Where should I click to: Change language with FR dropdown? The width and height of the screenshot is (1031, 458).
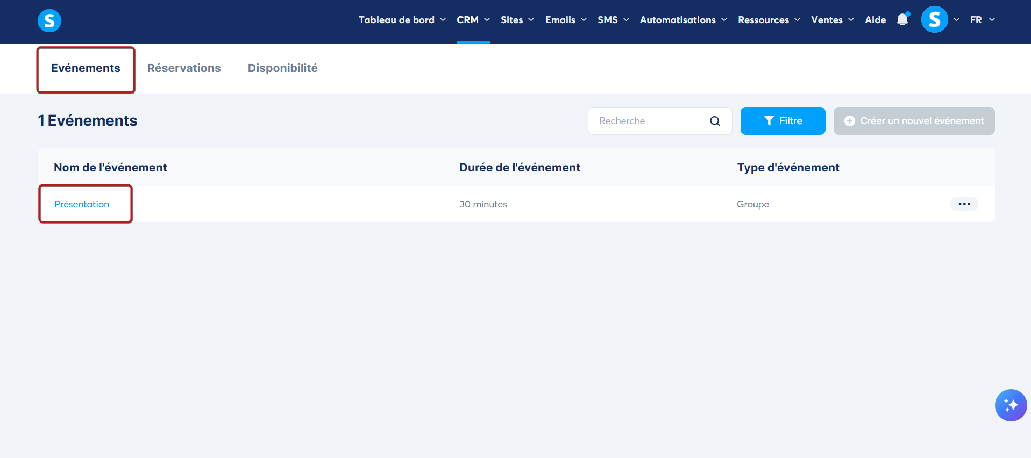983,20
